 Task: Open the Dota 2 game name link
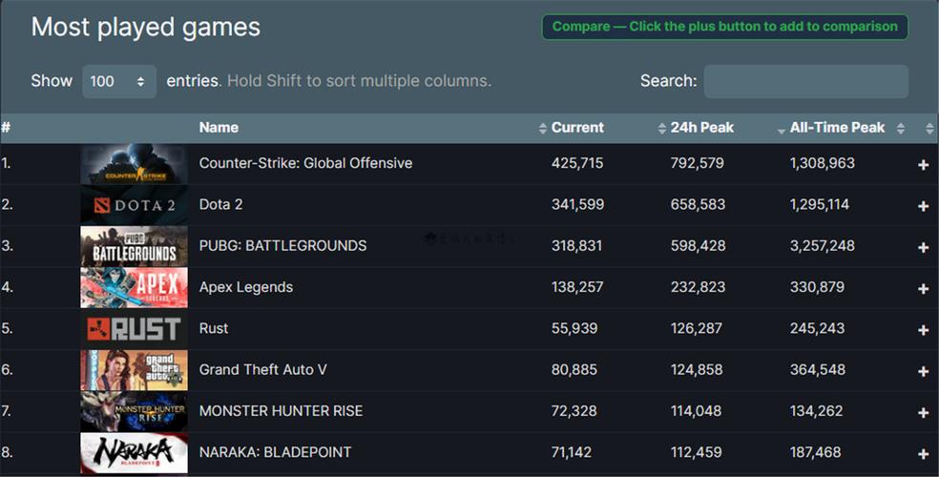click(x=220, y=205)
